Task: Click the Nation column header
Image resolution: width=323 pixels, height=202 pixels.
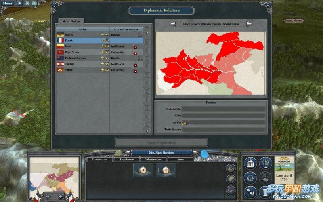Action: [x=83, y=29]
